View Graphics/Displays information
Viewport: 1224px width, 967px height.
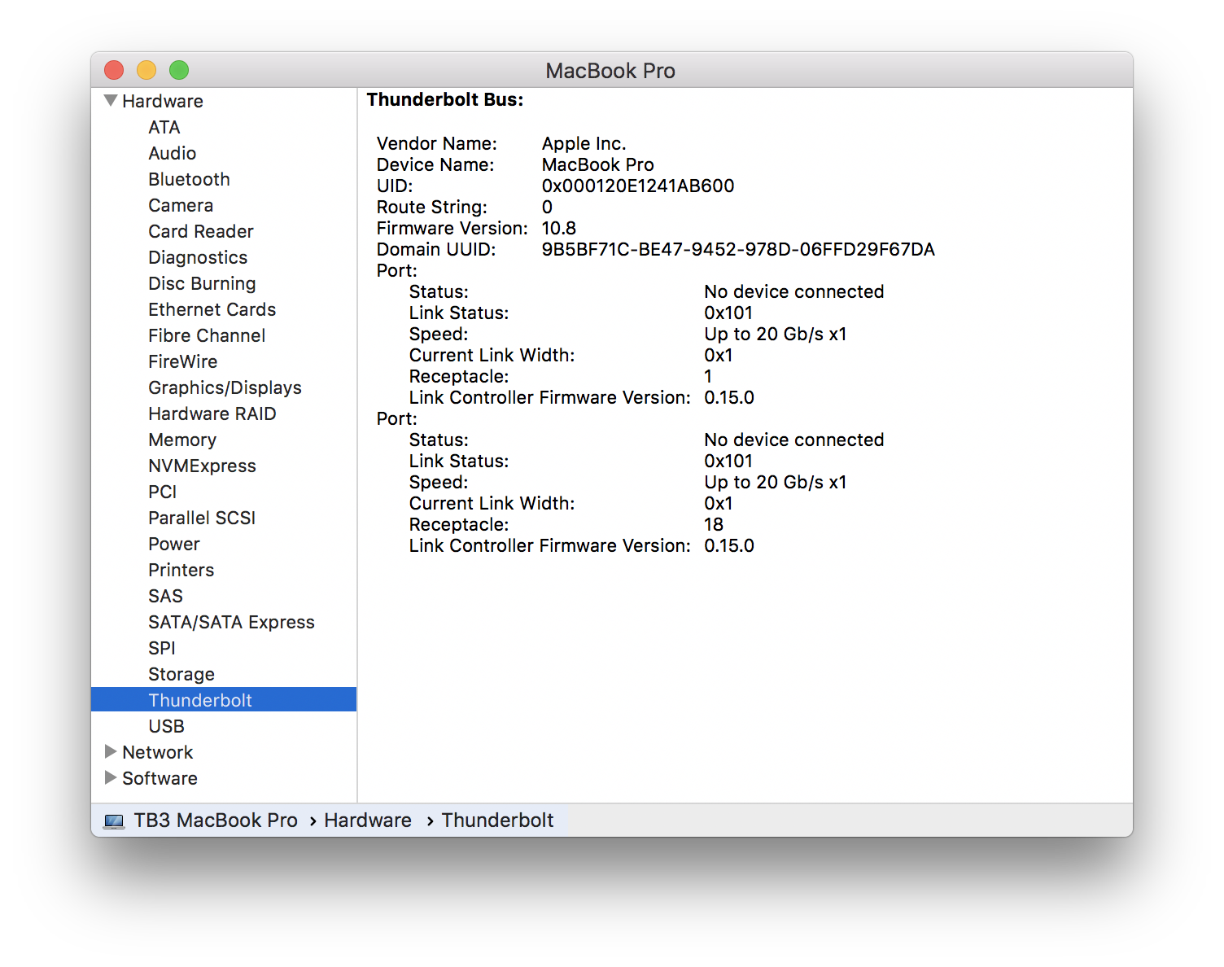225,387
